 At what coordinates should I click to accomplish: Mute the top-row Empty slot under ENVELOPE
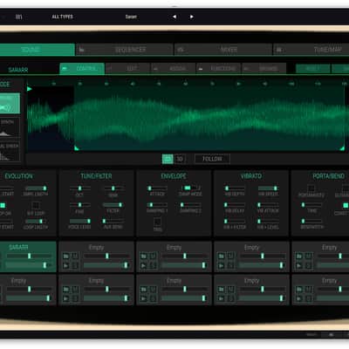point(153,257)
